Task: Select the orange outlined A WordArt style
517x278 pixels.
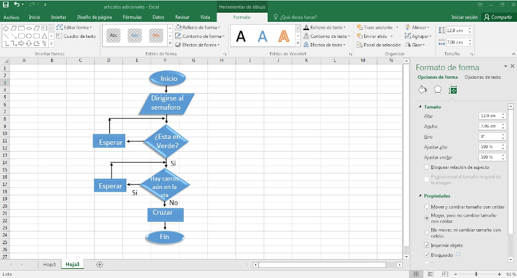Action: click(284, 36)
